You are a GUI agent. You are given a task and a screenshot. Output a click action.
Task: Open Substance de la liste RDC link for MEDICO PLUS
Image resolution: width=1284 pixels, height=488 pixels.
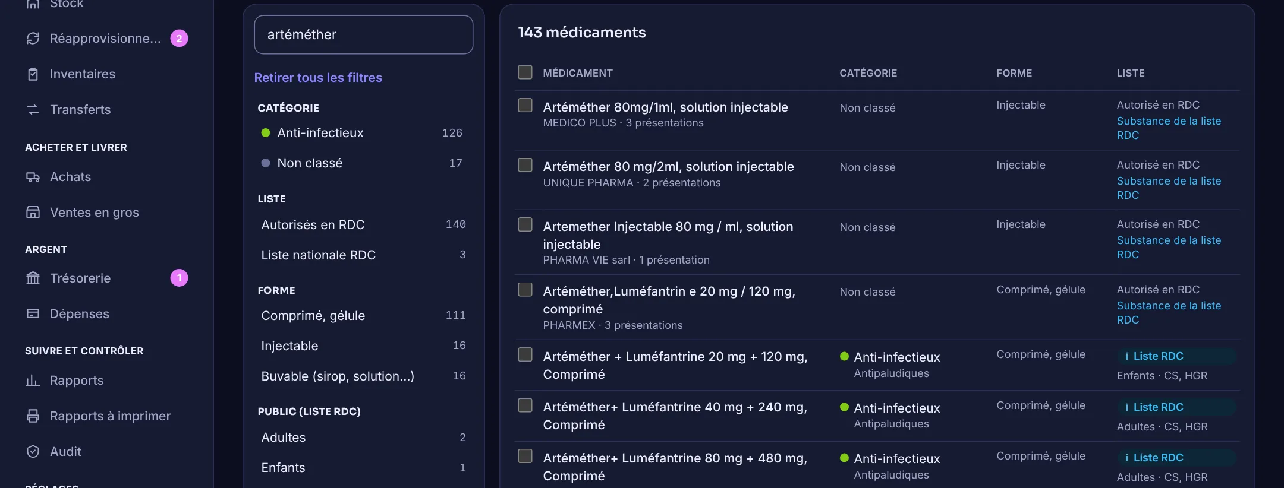pyautogui.click(x=1169, y=128)
